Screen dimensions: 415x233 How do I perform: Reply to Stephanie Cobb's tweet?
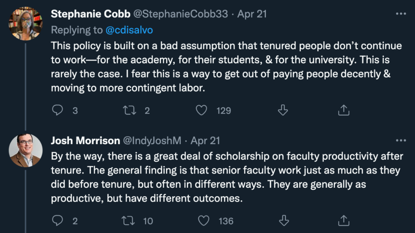58,111
